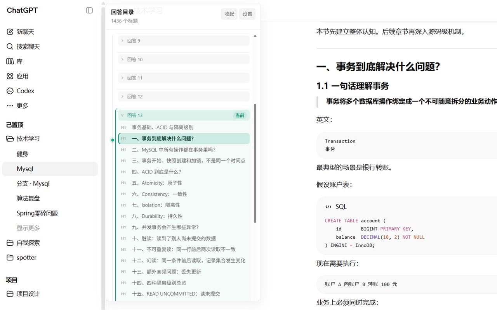Jump to 六、Consistency：一致性

[184, 194]
